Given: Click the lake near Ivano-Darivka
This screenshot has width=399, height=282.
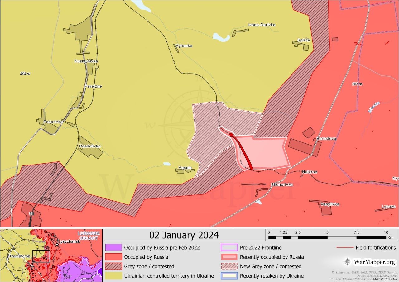Looking at the screenshot, I should (221, 37).
